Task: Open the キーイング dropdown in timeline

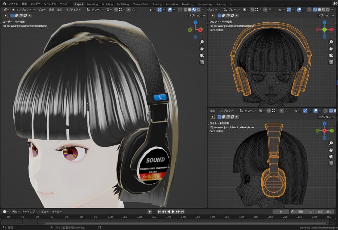Action: coord(30,211)
